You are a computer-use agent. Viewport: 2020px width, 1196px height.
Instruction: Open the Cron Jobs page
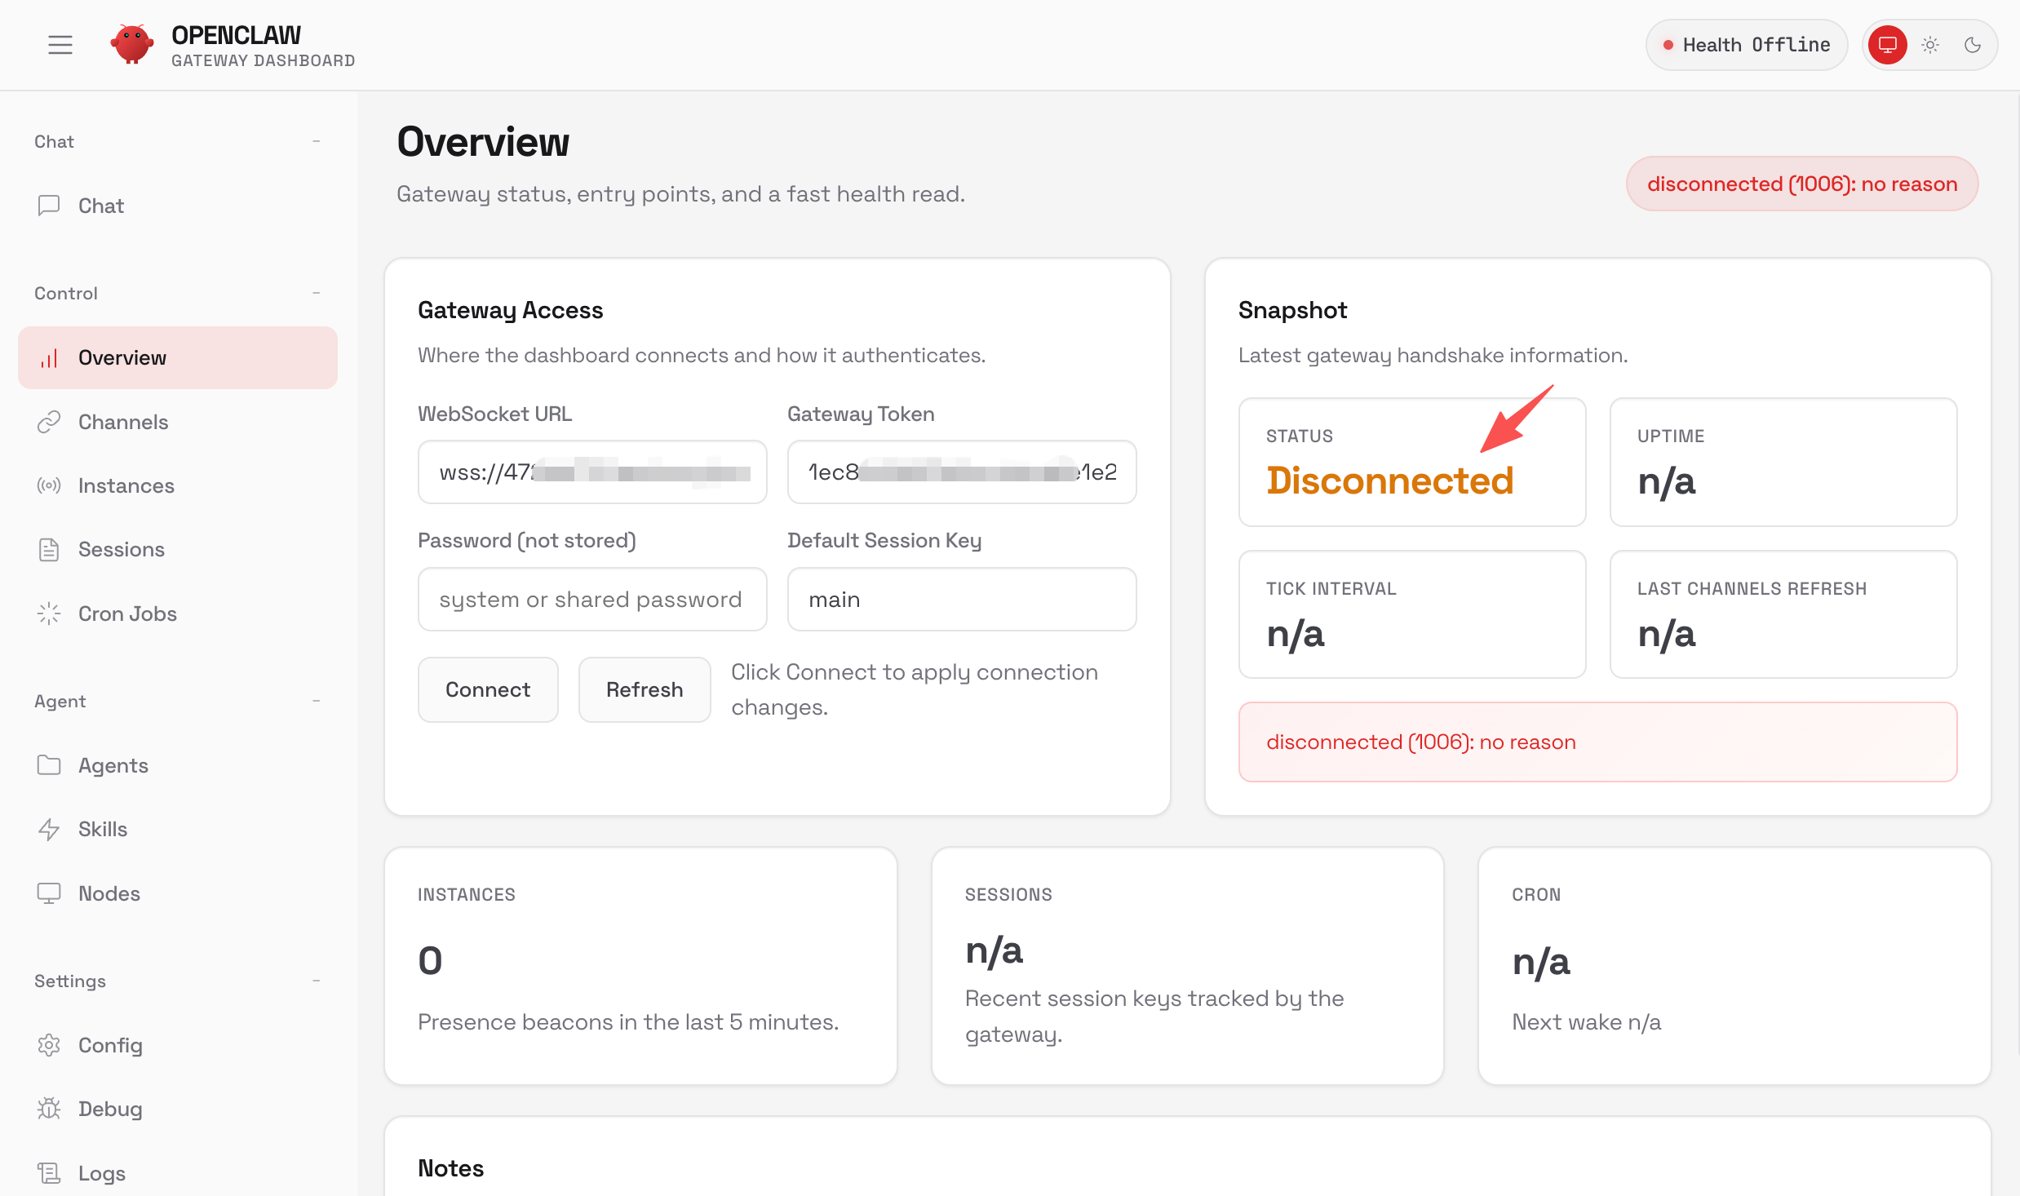(127, 614)
